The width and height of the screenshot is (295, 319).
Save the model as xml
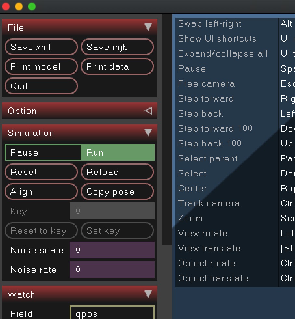click(x=41, y=47)
